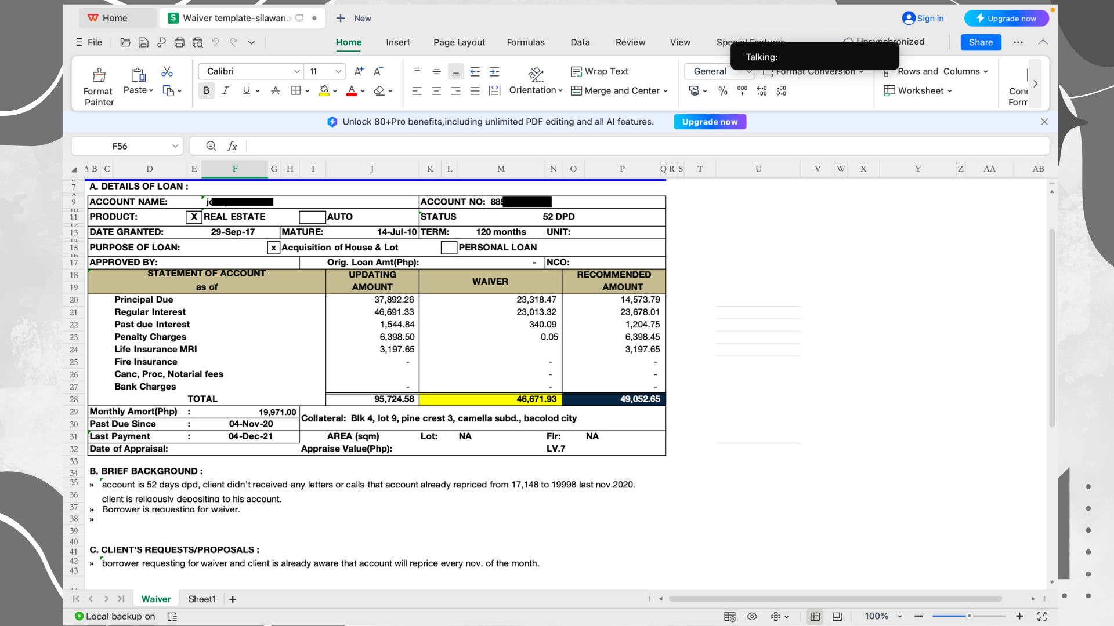Click the Italic formatting icon

(226, 90)
